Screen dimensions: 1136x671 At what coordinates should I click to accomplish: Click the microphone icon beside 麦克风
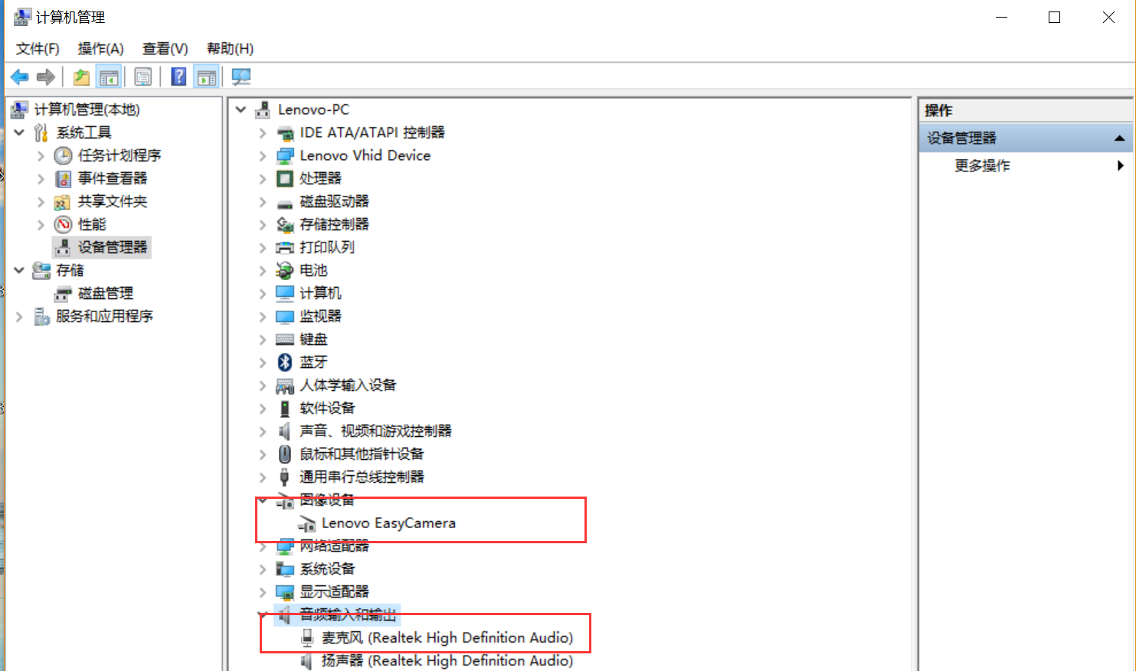tap(307, 637)
